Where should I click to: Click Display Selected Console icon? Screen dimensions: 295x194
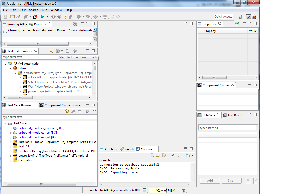click(x=178, y=155)
